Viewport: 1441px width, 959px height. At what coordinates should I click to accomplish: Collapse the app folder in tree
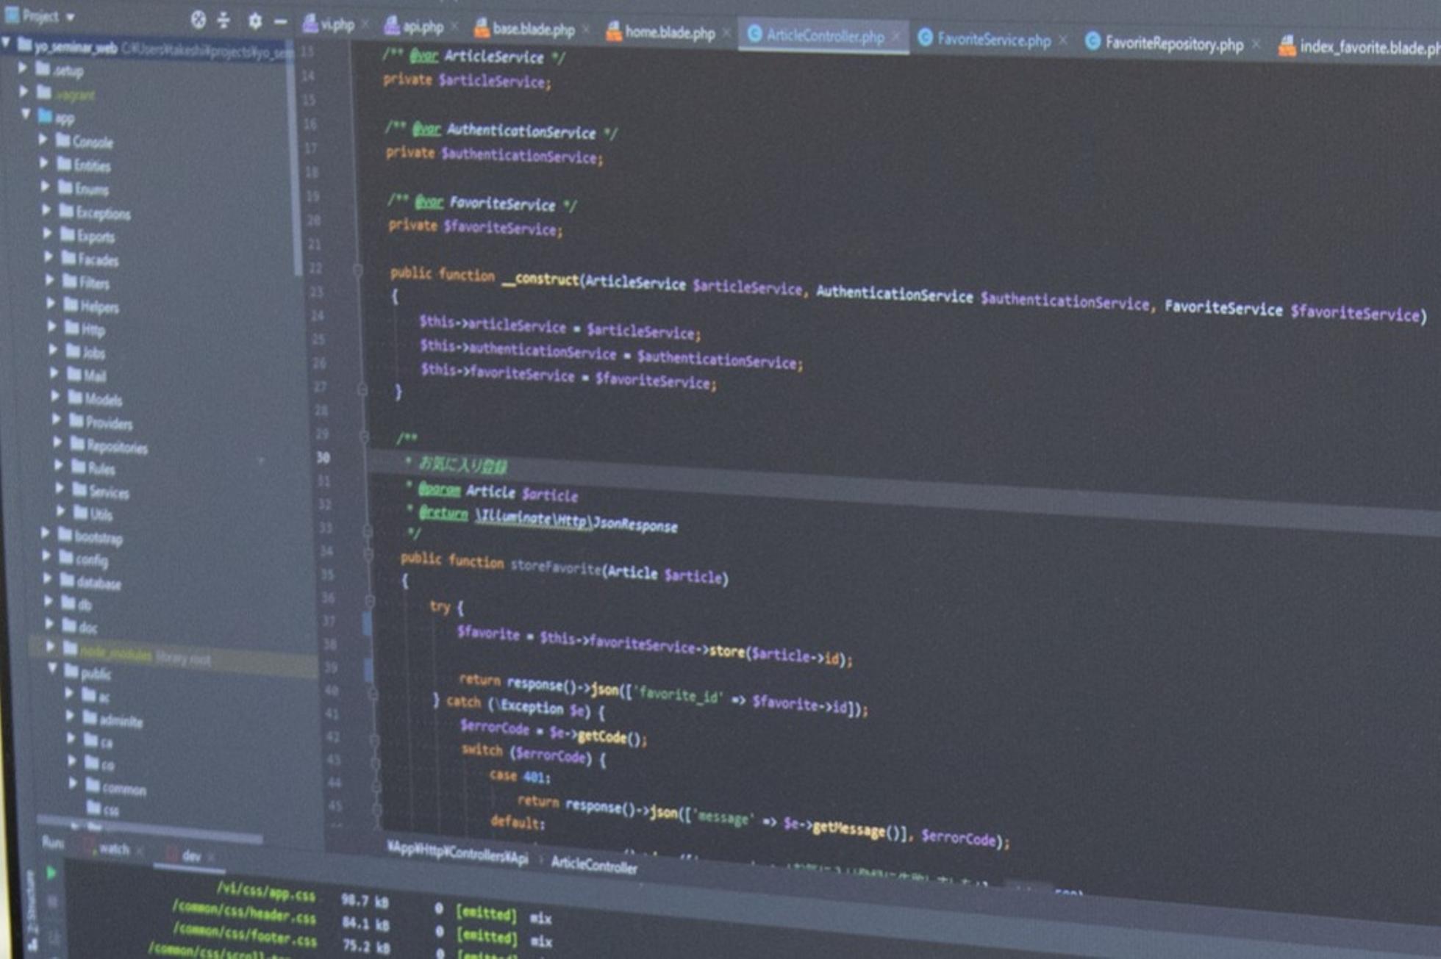pyautogui.click(x=26, y=114)
